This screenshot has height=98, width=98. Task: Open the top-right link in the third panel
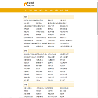point(65,88)
